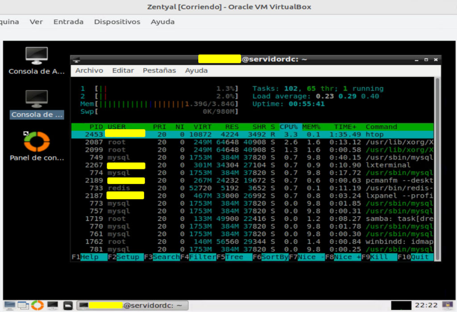Sort by the CPU% column header
This screenshot has width=457, height=312.
tap(289, 127)
